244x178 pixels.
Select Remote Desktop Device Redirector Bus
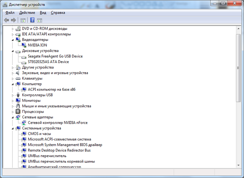pos(59,150)
